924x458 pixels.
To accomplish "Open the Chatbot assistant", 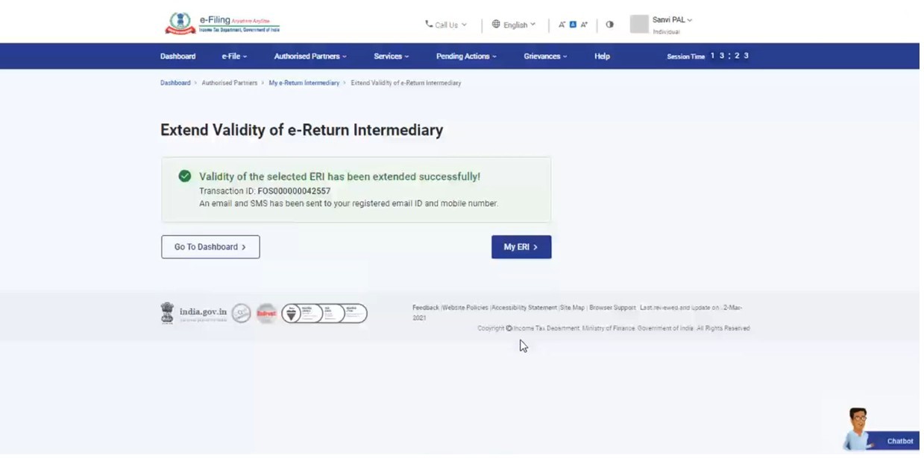I will tap(880, 432).
